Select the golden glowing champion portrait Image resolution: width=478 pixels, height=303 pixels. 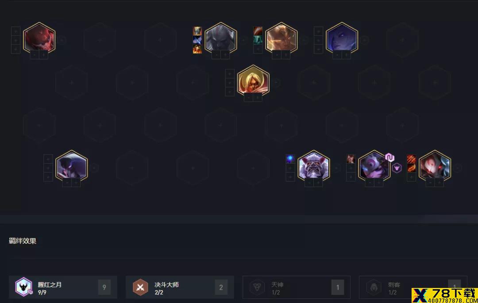tap(281, 38)
